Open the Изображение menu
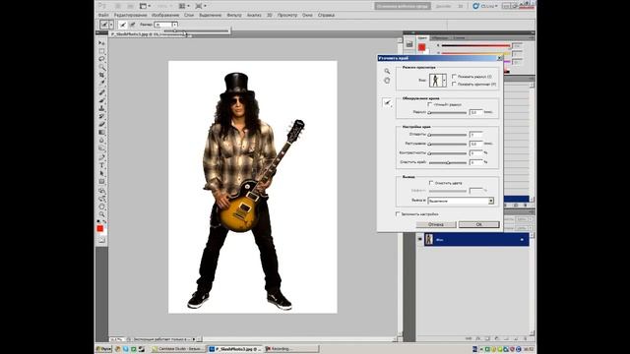 [x=165, y=15]
